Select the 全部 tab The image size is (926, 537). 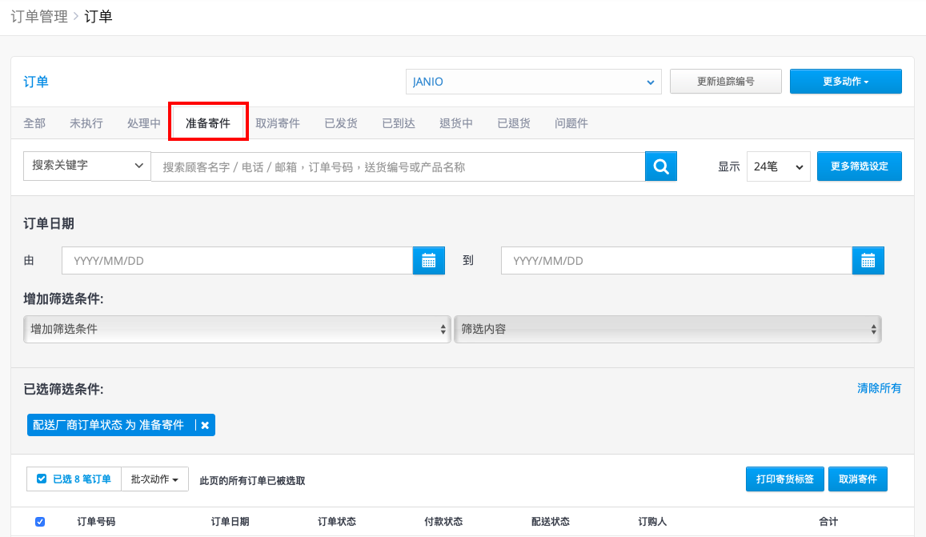pos(34,123)
